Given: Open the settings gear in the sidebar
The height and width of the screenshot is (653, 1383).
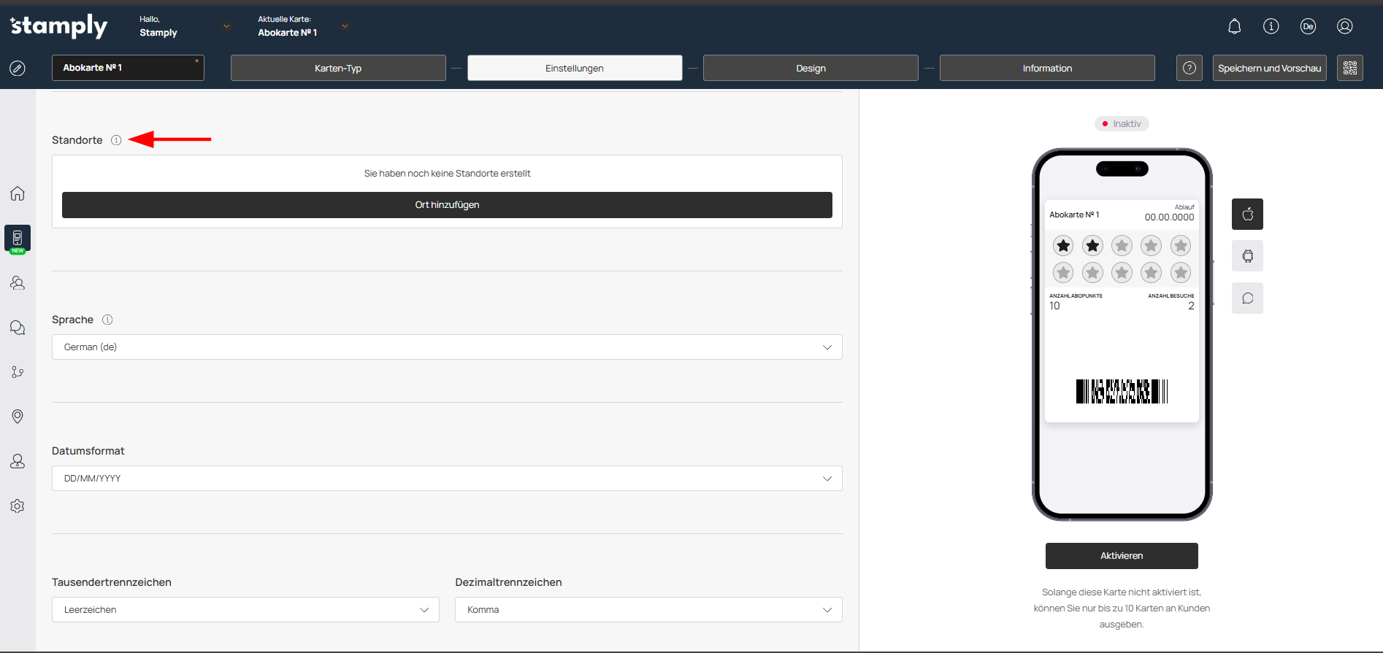Looking at the screenshot, I should [x=18, y=506].
